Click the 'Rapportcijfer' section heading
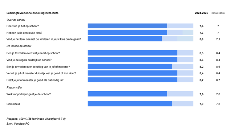The width and height of the screenshot is (231, 132). [x=14, y=88]
